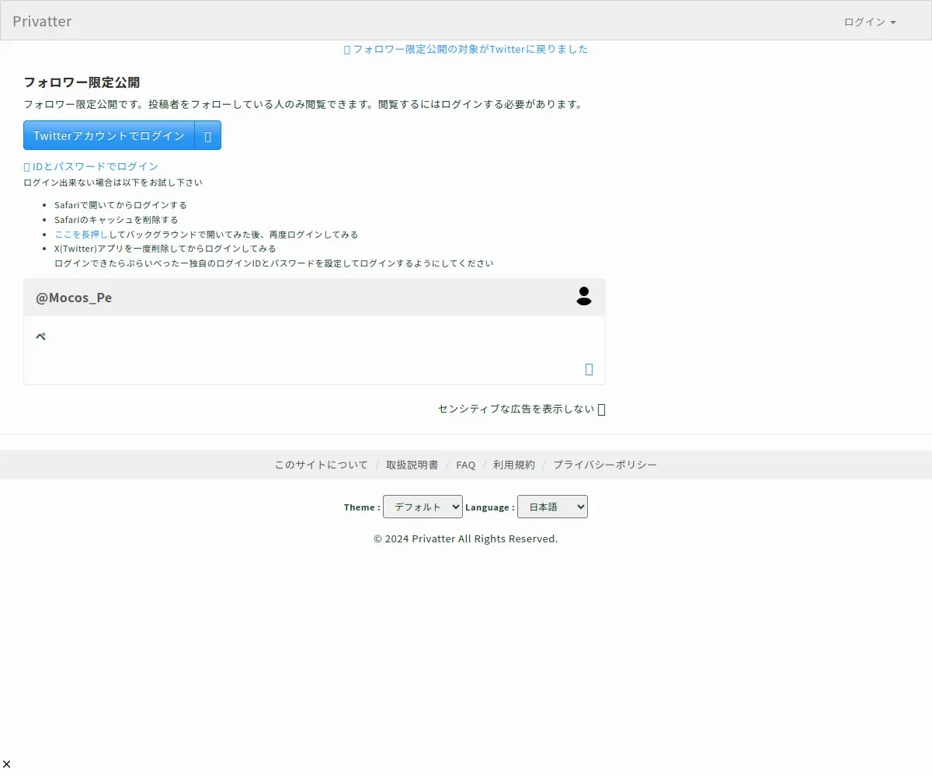Screen dimensions: 932x777
Task: Open 利用規約 footer link
Action: click(514, 465)
